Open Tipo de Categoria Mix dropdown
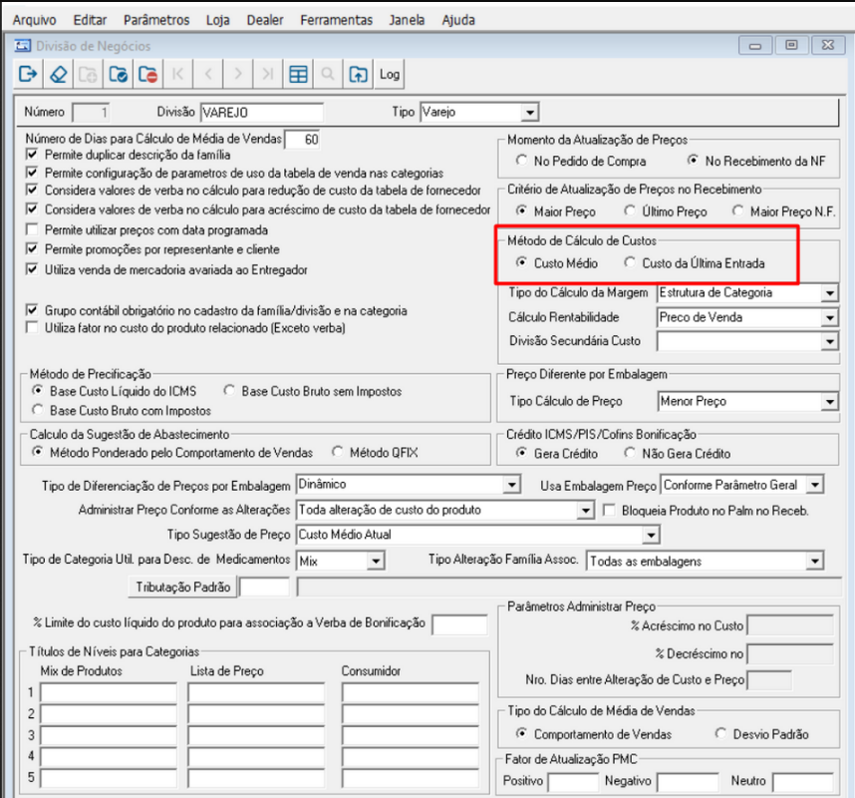Viewport: 855px width, 798px height. (x=376, y=561)
